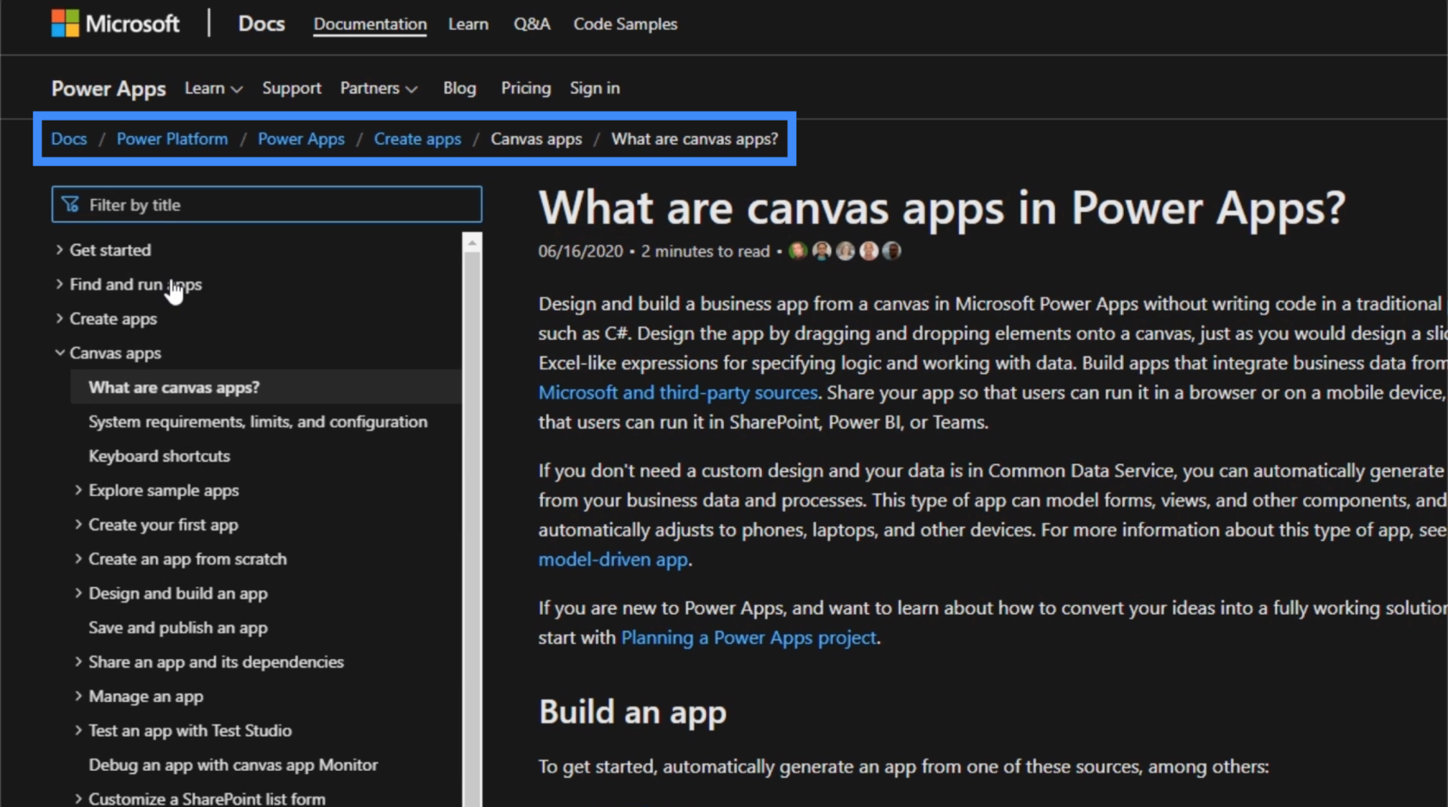Expand Manage an app

78,696
